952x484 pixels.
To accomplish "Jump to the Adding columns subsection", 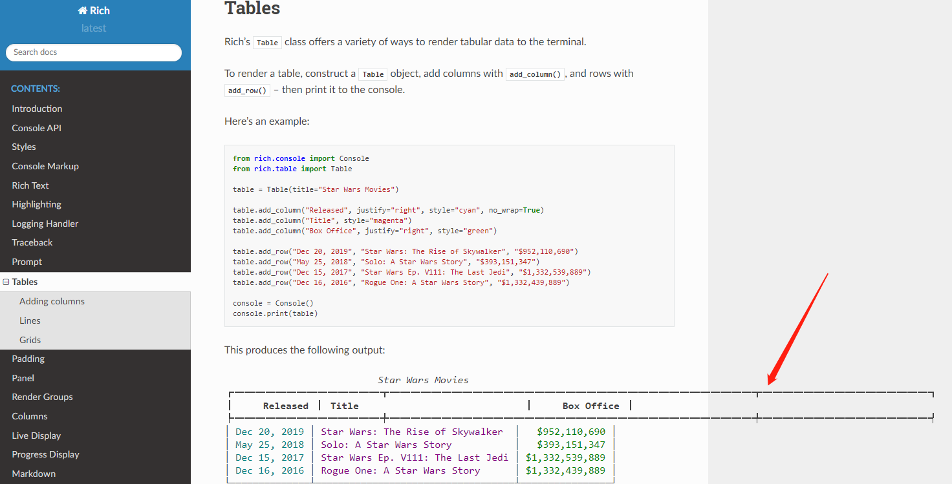I will point(52,300).
